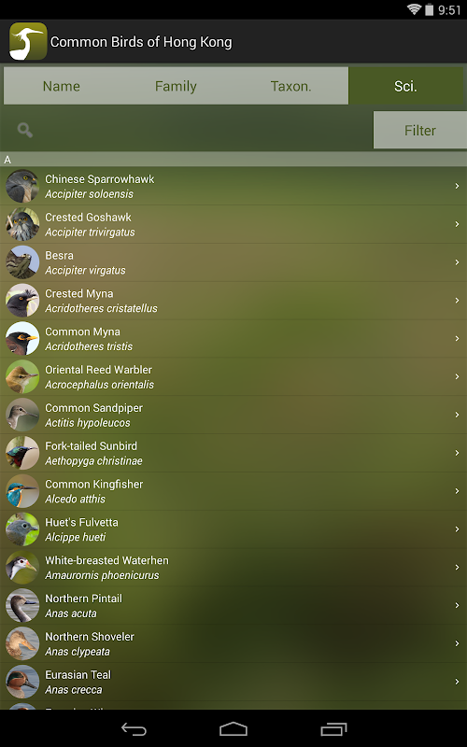
Task: Click chevron beside Northern Pintail
Action: [457, 605]
